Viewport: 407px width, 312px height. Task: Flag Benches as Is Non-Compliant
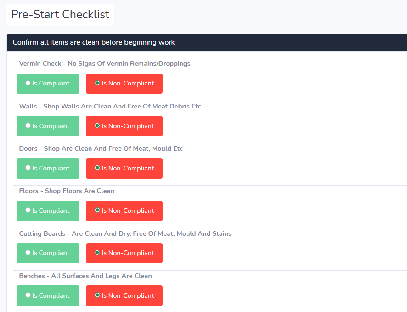click(x=124, y=295)
